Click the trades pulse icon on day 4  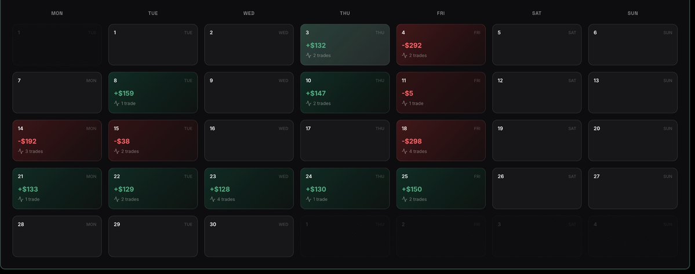coord(404,56)
